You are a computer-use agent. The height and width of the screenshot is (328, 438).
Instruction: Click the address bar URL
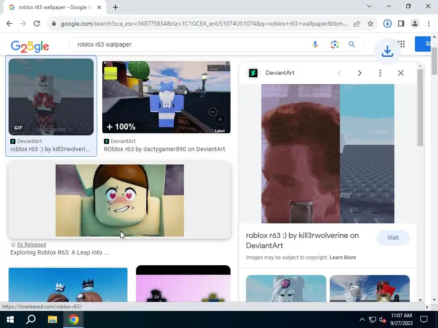coord(204,24)
